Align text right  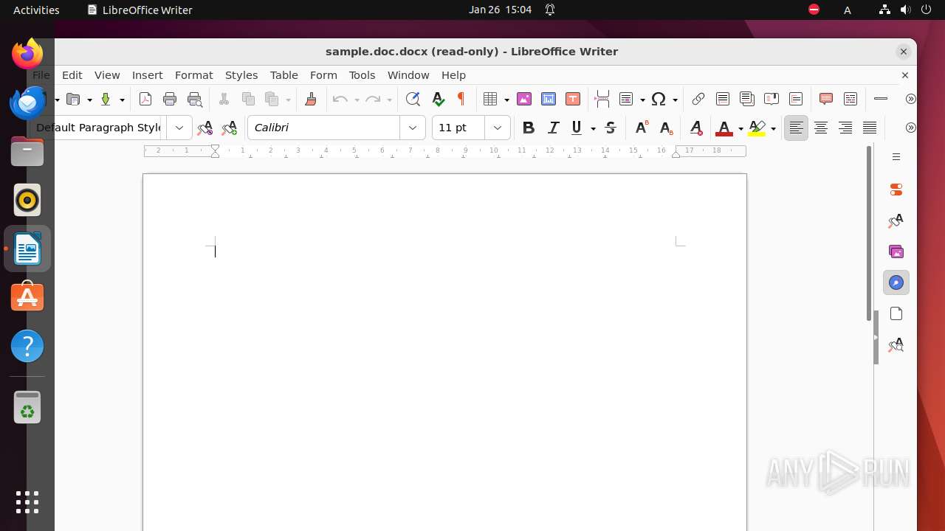(x=845, y=128)
